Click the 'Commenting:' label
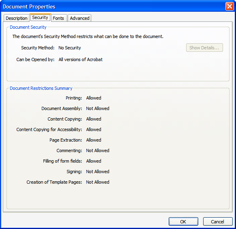Image resolution: width=236 pixels, height=229 pixels. (x=69, y=151)
